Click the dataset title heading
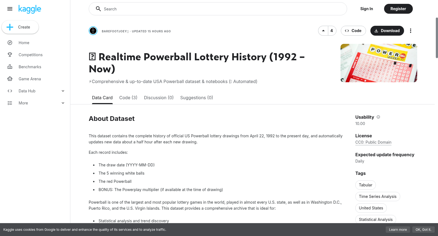Viewport: 438px width, 236px height. [x=197, y=63]
